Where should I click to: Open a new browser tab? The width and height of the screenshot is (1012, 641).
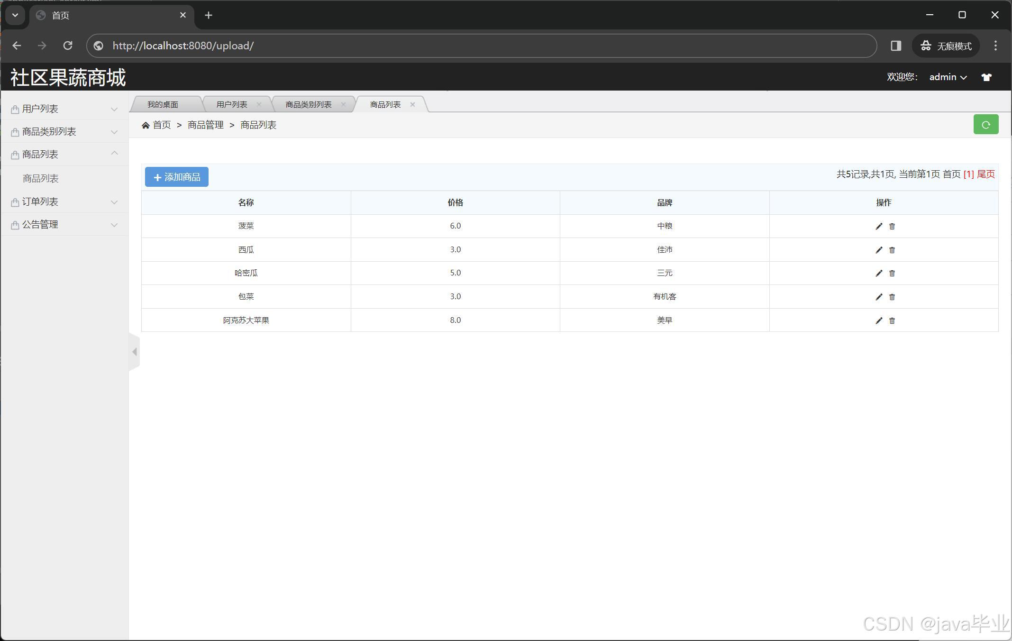(x=209, y=15)
